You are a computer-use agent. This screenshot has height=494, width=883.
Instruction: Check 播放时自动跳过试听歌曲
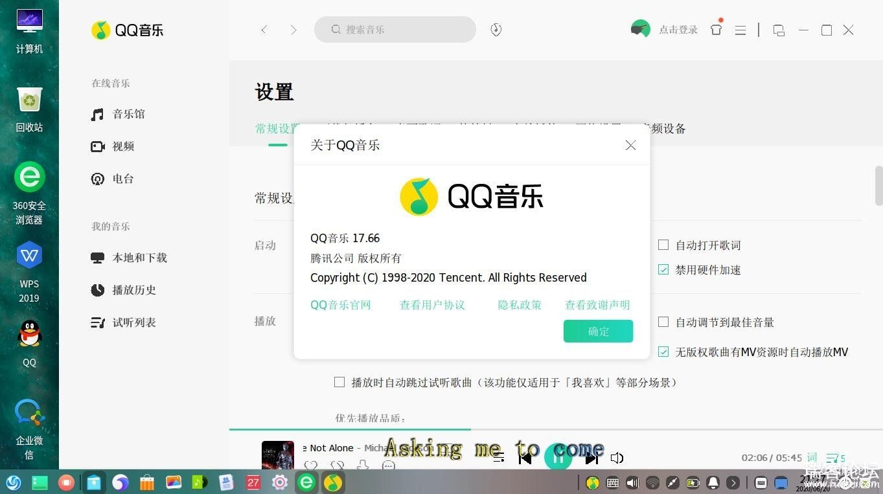pos(339,382)
